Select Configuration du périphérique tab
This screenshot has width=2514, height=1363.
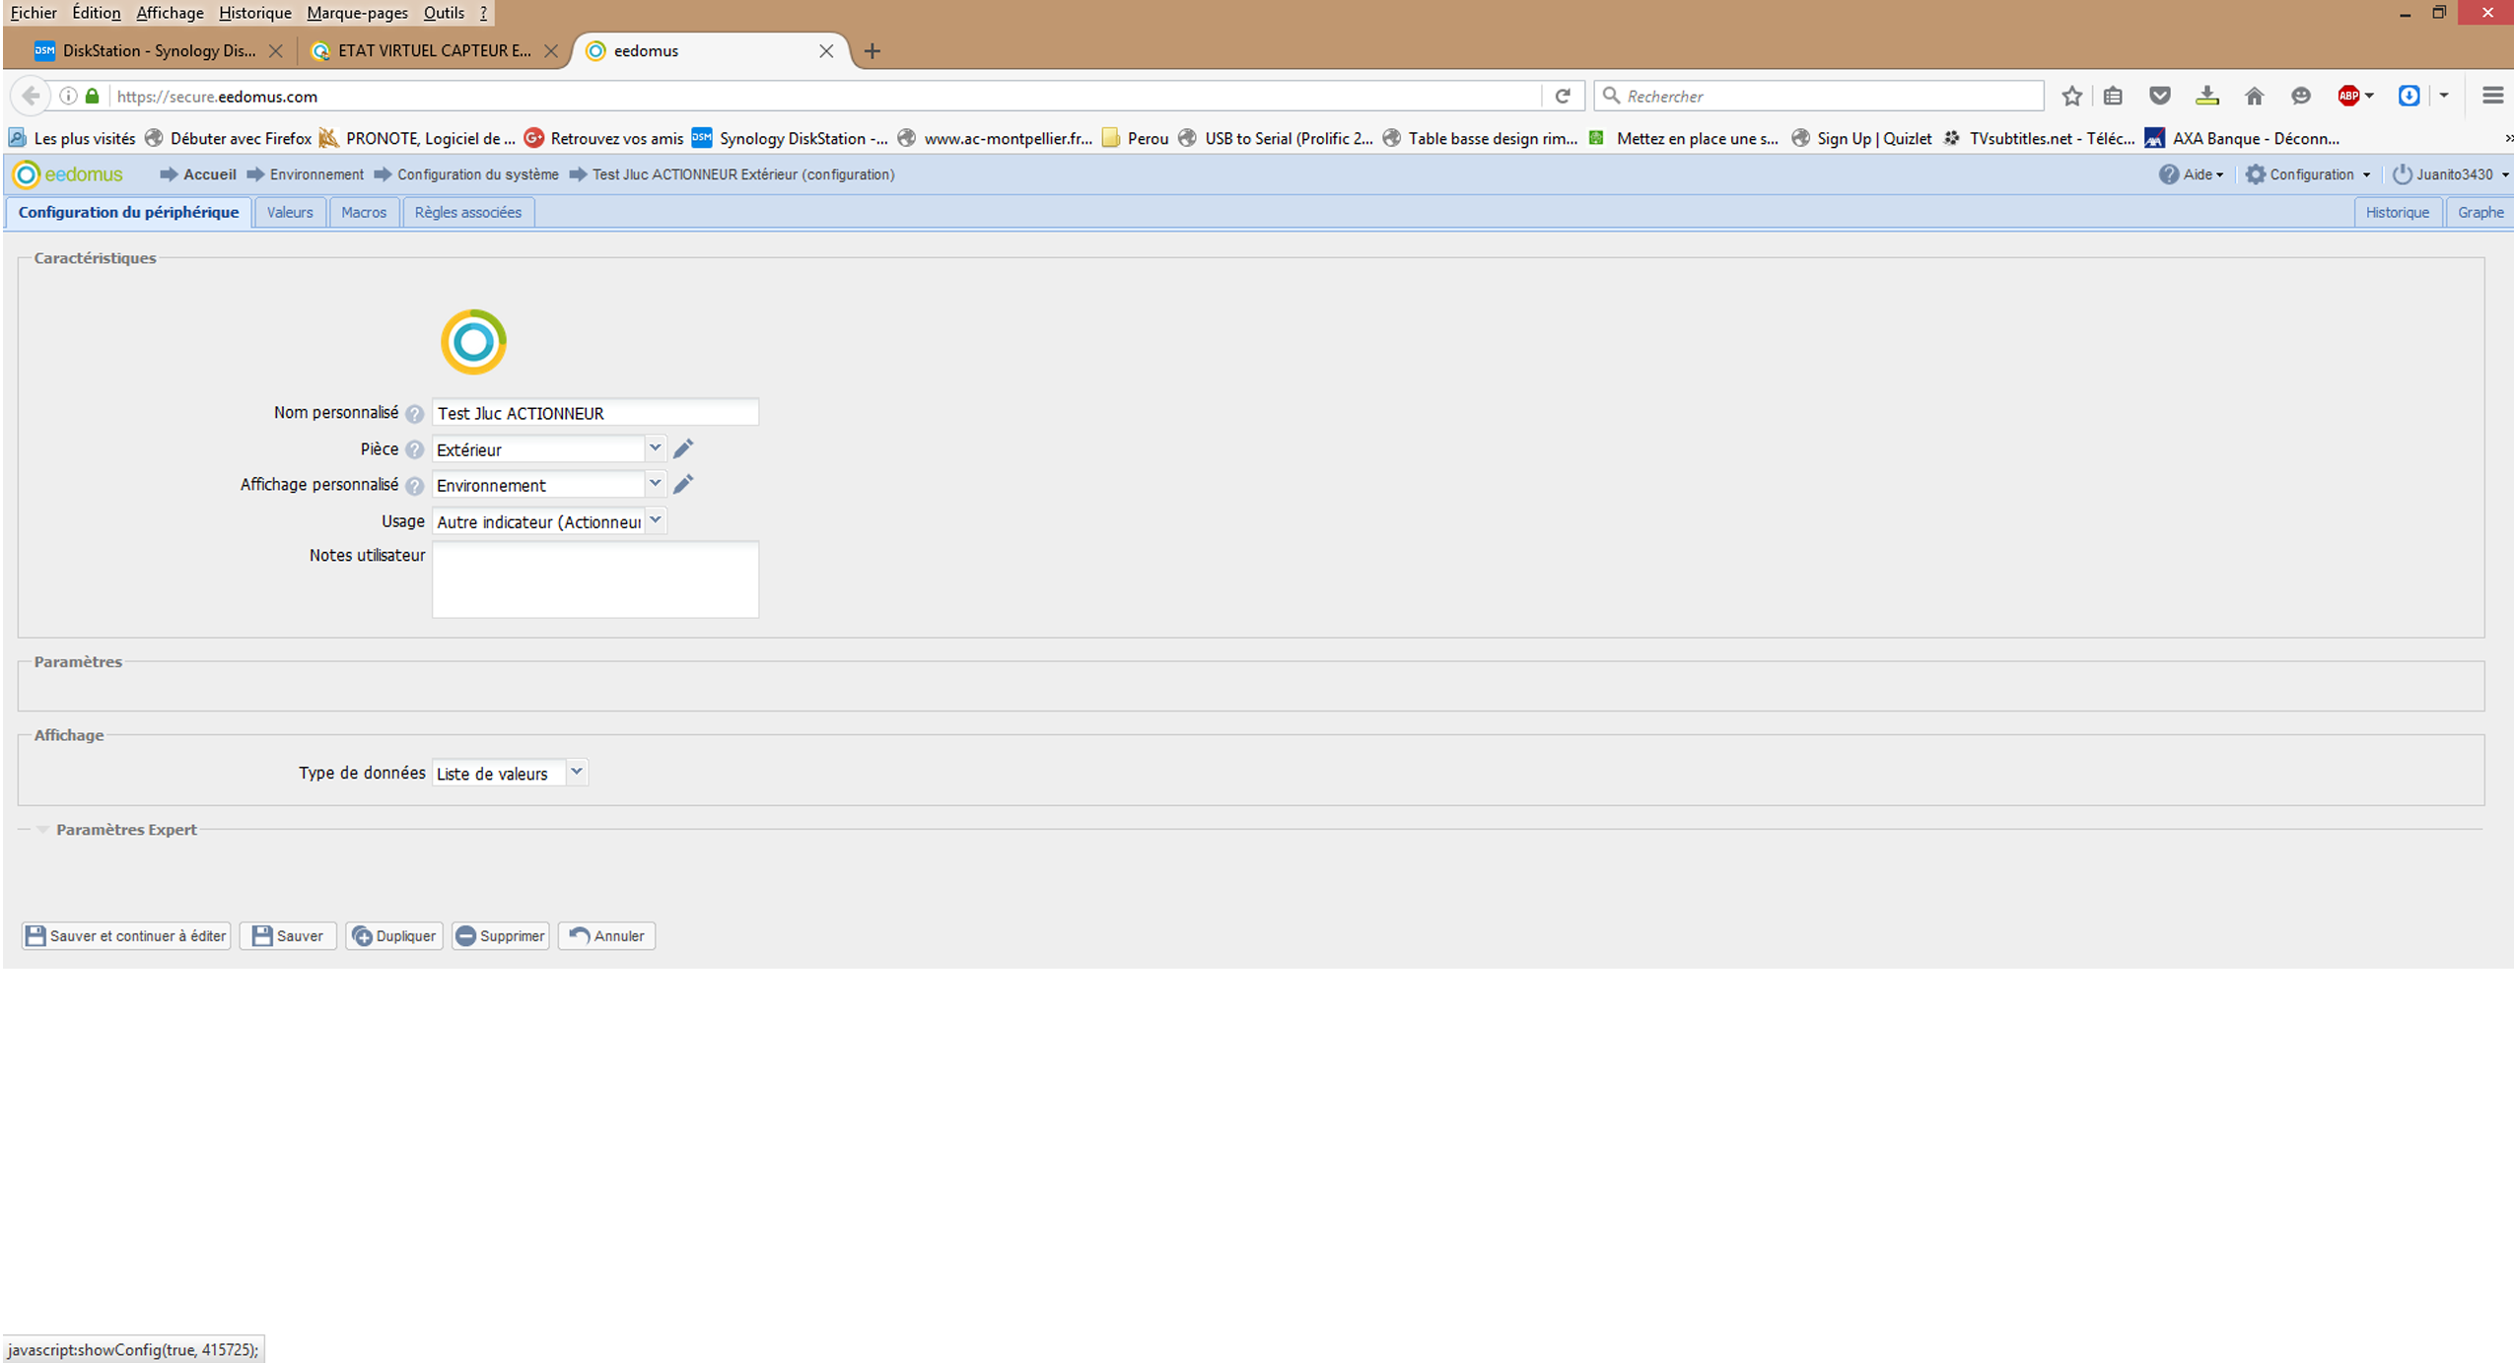128,213
